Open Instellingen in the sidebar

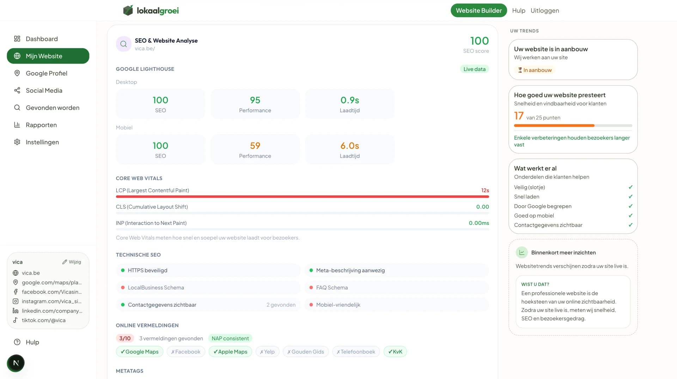point(48,142)
